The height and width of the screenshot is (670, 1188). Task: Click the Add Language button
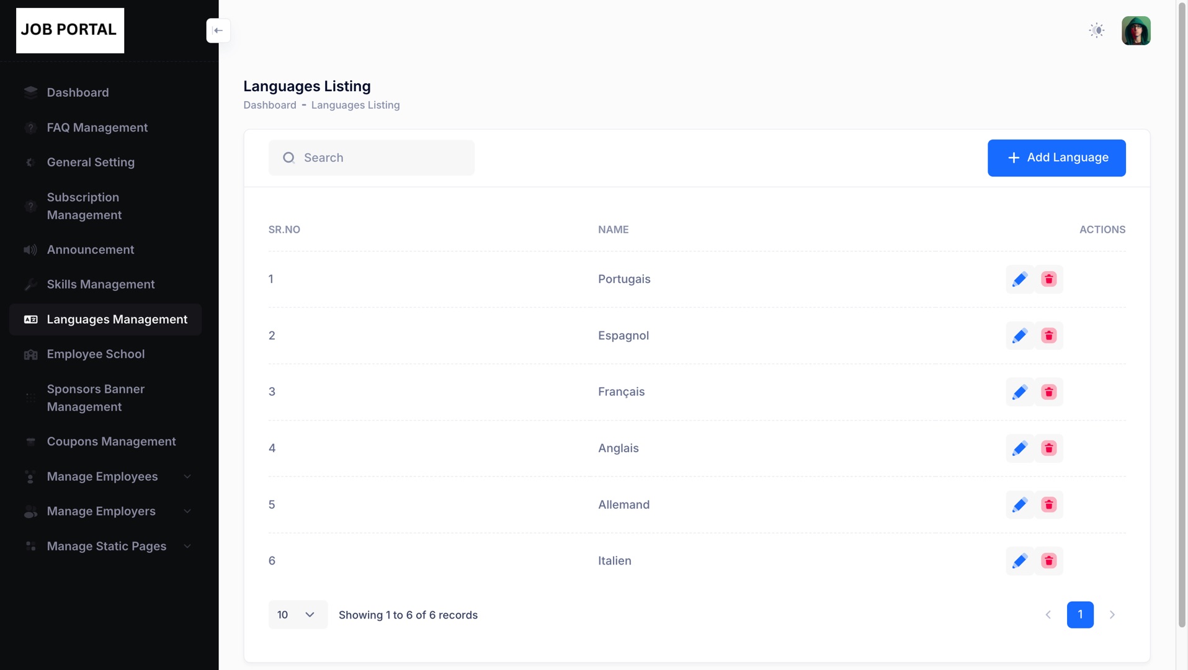(1056, 158)
